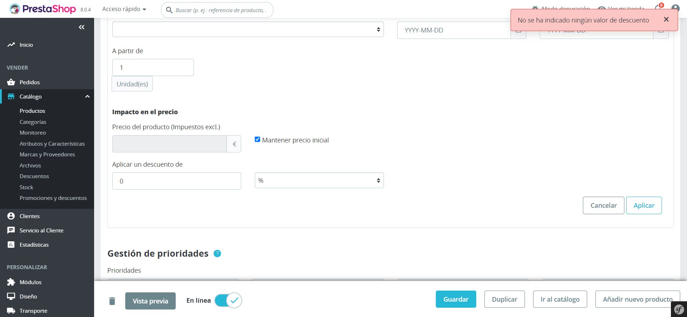This screenshot has height=317, width=687.
Task: Toggle the En línea switch
Action: [x=228, y=301]
